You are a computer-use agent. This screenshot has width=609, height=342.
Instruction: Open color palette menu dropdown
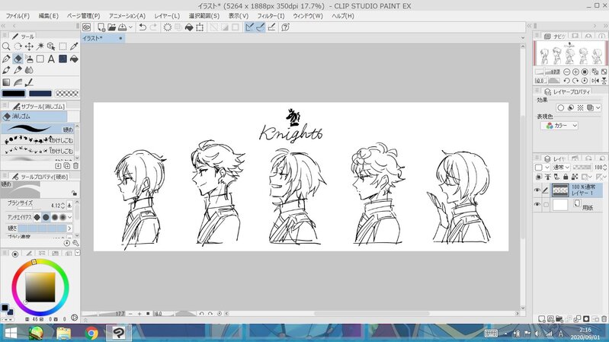pyautogui.click(x=77, y=253)
